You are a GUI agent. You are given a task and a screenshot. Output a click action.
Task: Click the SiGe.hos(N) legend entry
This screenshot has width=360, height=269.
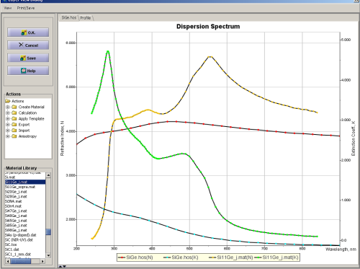point(135,257)
